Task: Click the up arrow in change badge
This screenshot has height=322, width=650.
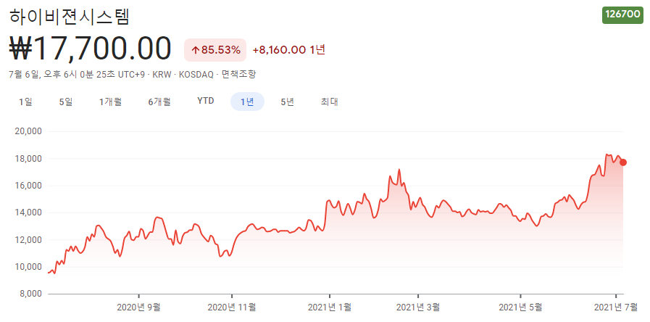Action: pos(195,51)
